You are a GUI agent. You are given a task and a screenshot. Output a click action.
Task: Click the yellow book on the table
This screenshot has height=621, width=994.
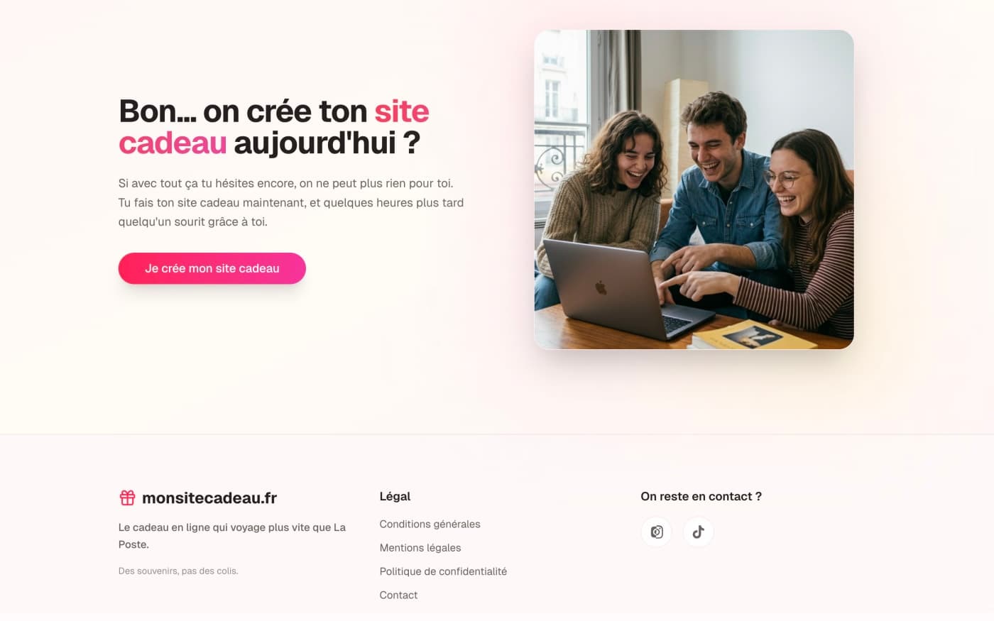(754, 335)
